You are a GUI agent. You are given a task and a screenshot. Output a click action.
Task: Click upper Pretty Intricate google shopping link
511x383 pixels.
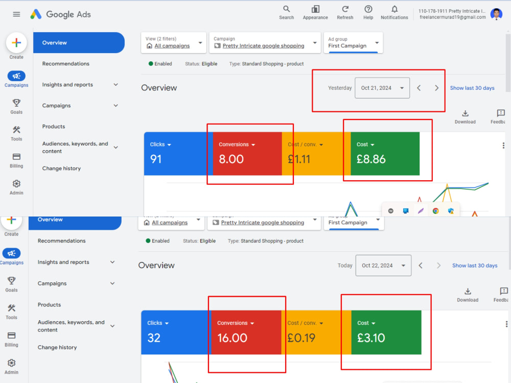coord(263,46)
